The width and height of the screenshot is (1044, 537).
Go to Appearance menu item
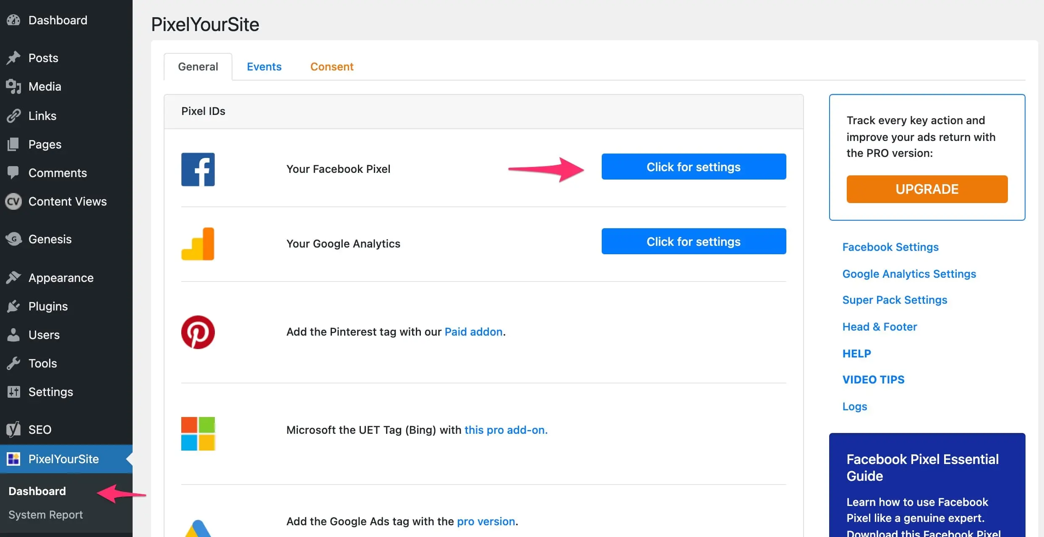pyautogui.click(x=61, y=278)
